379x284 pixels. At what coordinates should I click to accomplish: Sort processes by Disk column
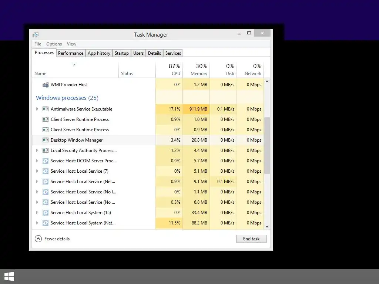223,70
